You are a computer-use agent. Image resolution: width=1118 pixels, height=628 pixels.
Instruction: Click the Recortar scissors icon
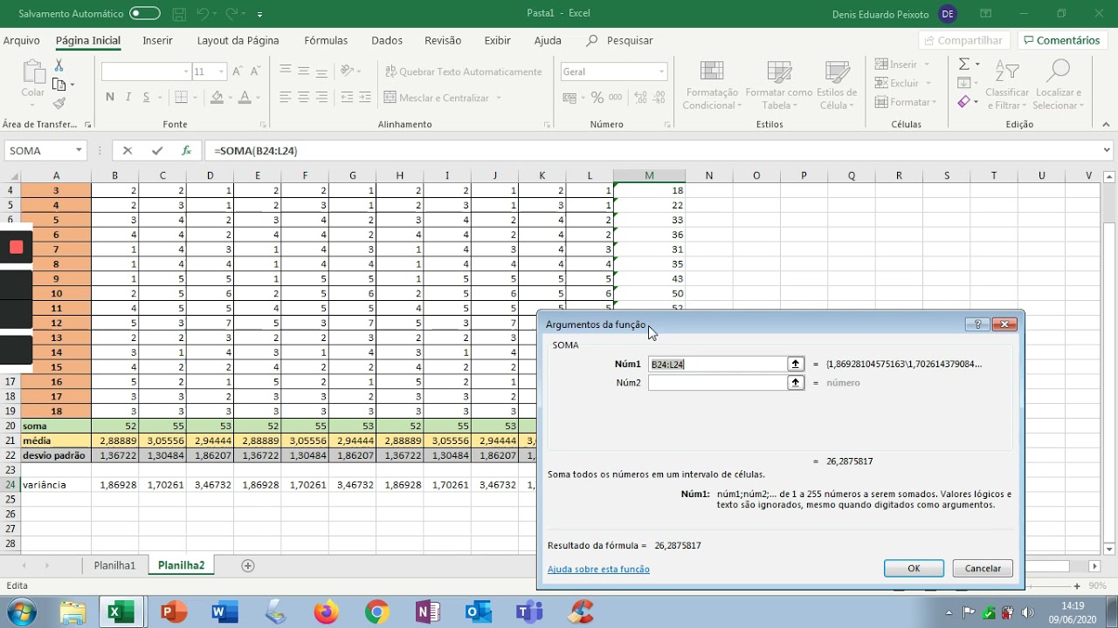point(59,66)
